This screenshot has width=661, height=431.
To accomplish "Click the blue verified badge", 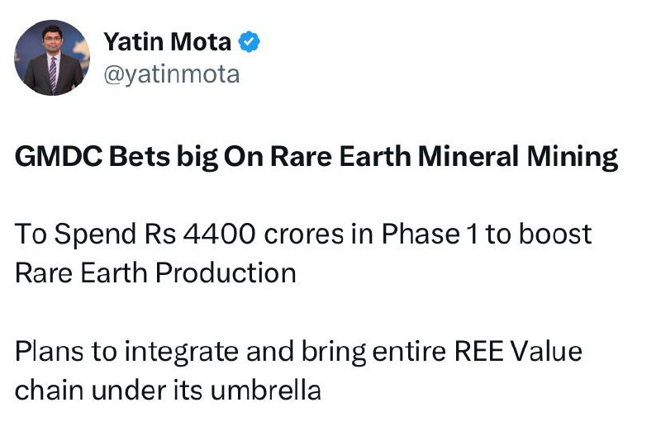I will coord(250,40).
